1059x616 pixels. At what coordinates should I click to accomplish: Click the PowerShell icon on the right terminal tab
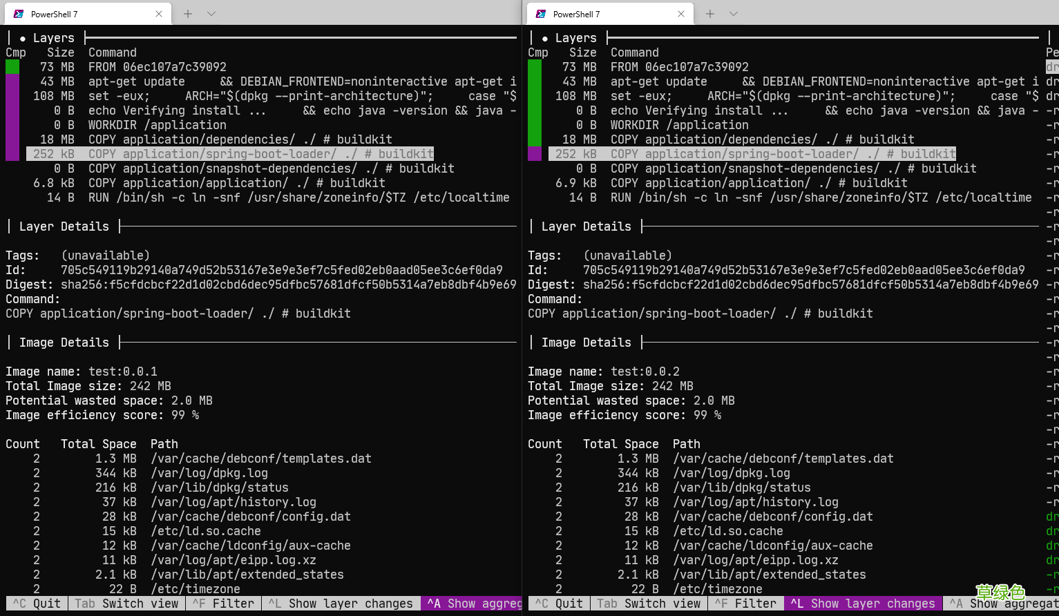[x=540, y=13]
